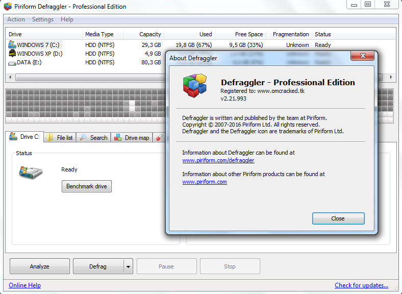Click 'HDD (NTFS)' in the WINDOWS 7 row

coord(99,45)
